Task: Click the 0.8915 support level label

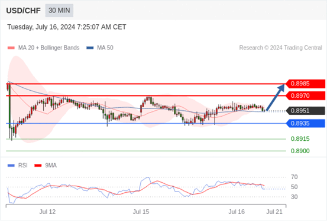Action: pyautogui.click(x=300, y=139)
